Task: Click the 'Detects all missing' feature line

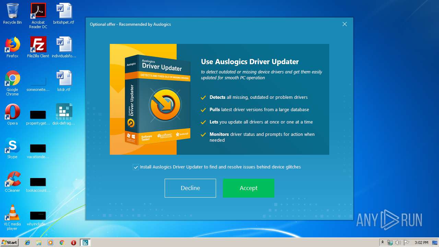Action: [x=259, y=97]
